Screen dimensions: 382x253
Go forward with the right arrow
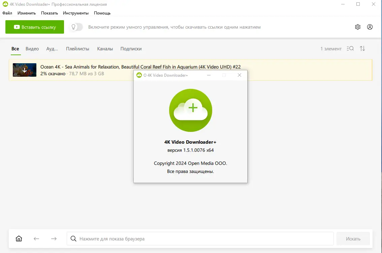[54, 239]
